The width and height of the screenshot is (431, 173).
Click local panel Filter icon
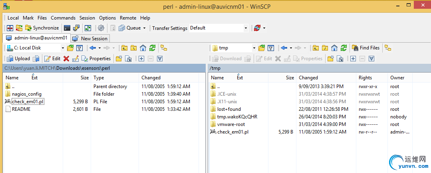(x=79, y=48)
